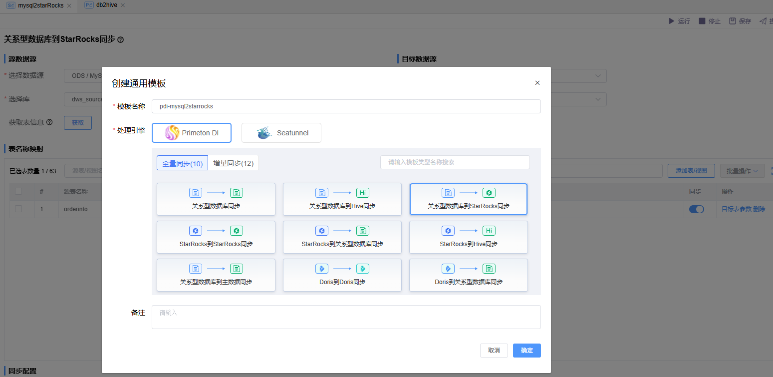Close the create template dialog
773x377 pixels.
(537, 83)
